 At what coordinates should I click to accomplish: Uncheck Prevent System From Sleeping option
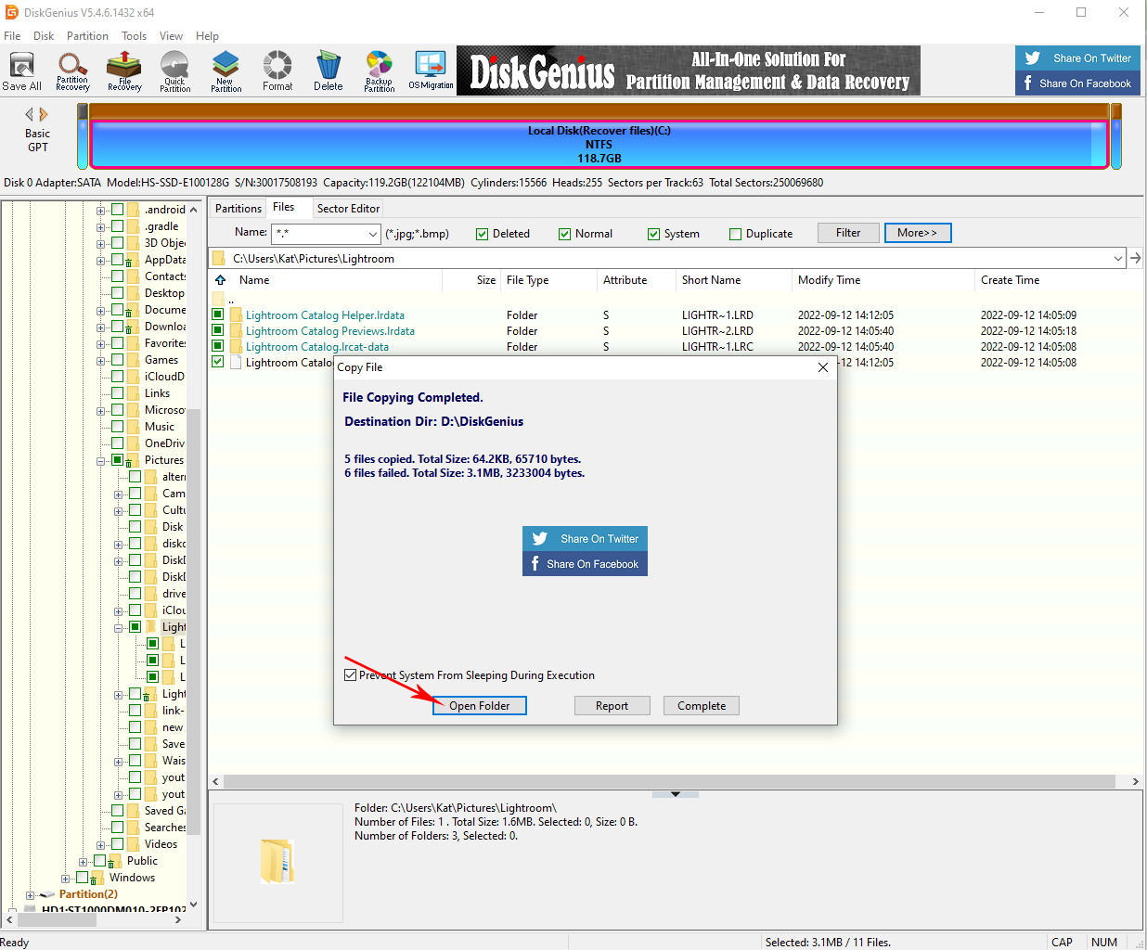click(x=351, y=675)
